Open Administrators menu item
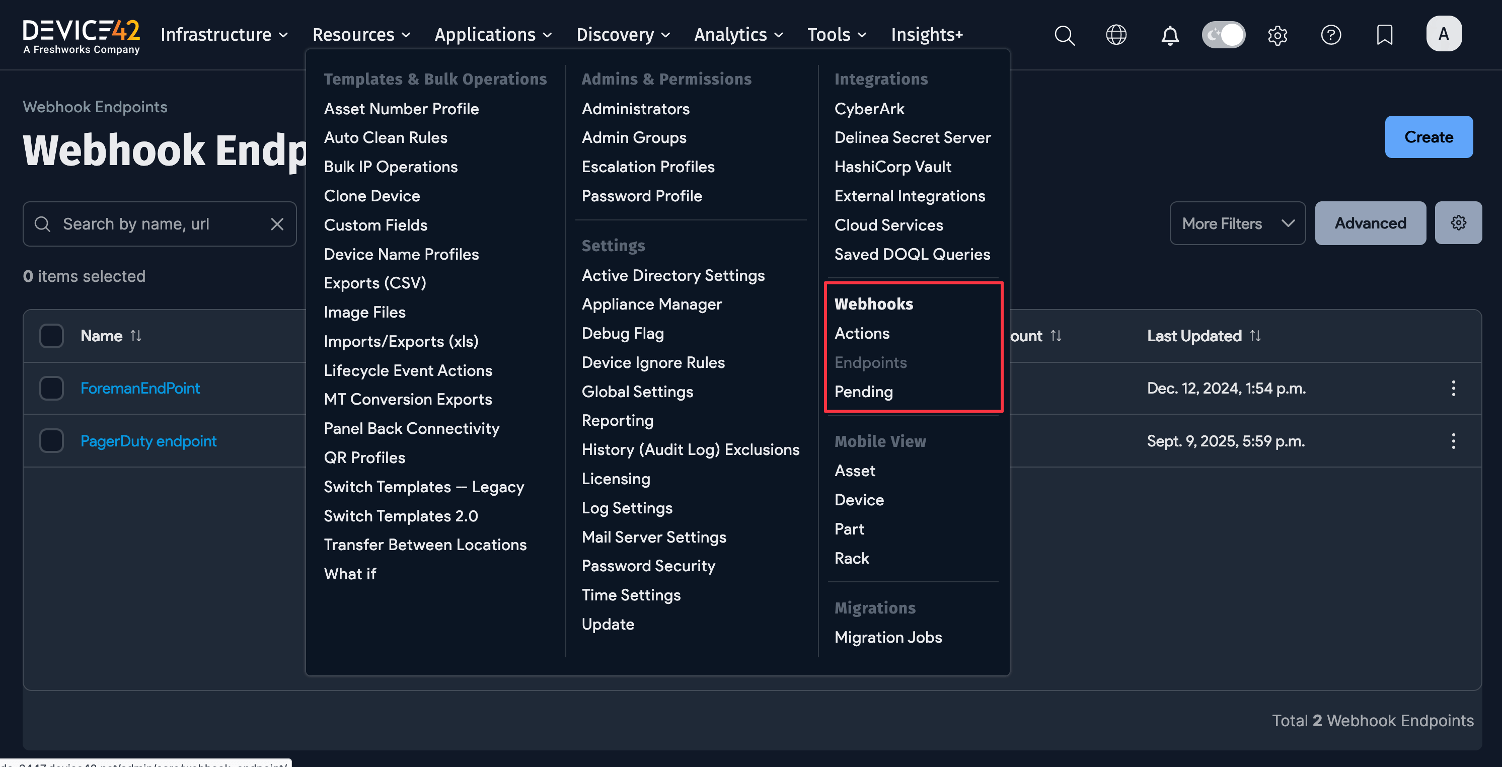This screenshot has width=1502, height=767. pyautogui.click(x=635, y=109)
